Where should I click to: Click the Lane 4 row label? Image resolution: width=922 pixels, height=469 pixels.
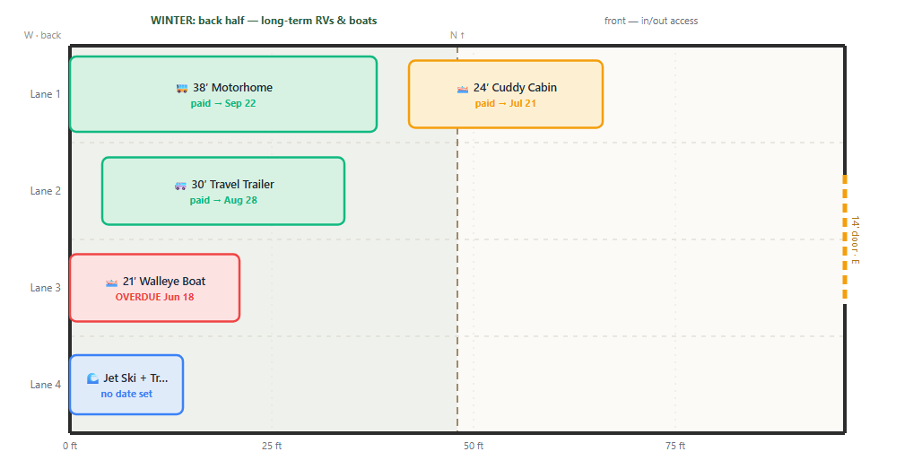[45, 385]
